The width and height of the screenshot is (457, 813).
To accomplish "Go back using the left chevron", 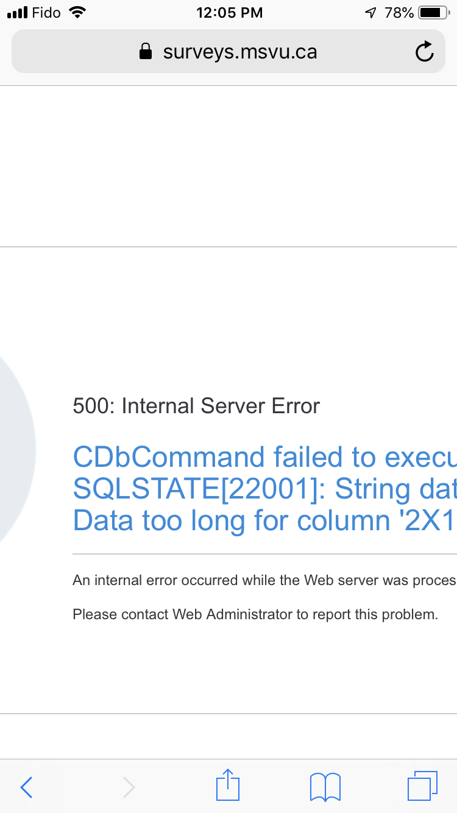I will [26, 787].
